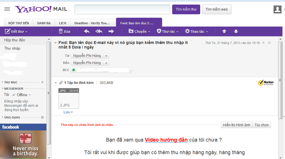Screen dimensions: 285x159
Task: Open the hamburger menu icon
Action: pyautogui.click(x=7, y=9)
